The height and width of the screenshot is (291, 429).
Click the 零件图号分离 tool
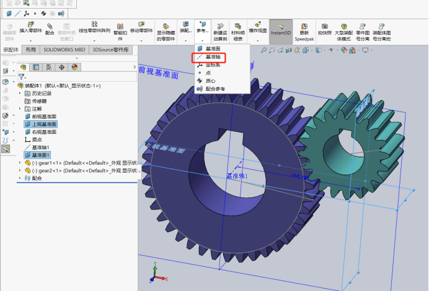pos(363,32)
